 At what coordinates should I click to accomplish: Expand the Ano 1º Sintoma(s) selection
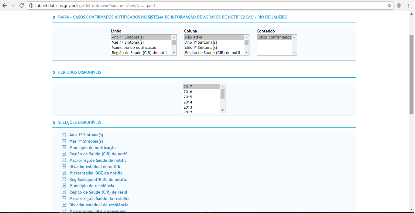click(64, 135)
